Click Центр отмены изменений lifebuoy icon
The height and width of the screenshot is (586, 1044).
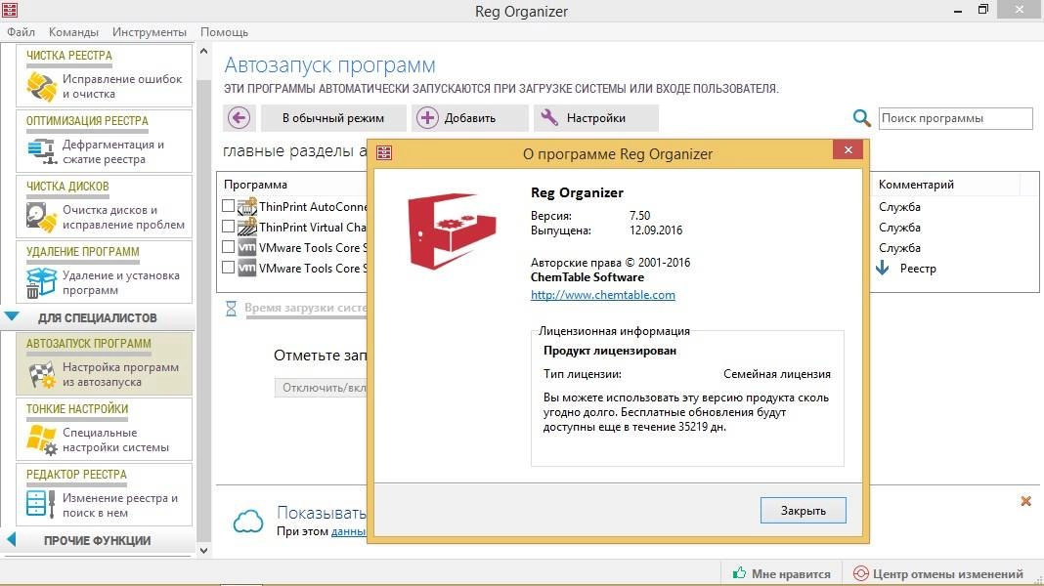pos(860,573)
